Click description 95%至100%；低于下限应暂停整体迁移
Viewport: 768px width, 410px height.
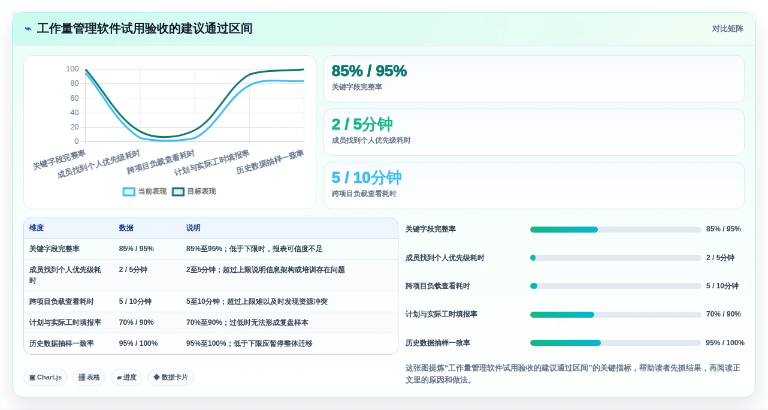pyautogui.click(x=249, y=343)
